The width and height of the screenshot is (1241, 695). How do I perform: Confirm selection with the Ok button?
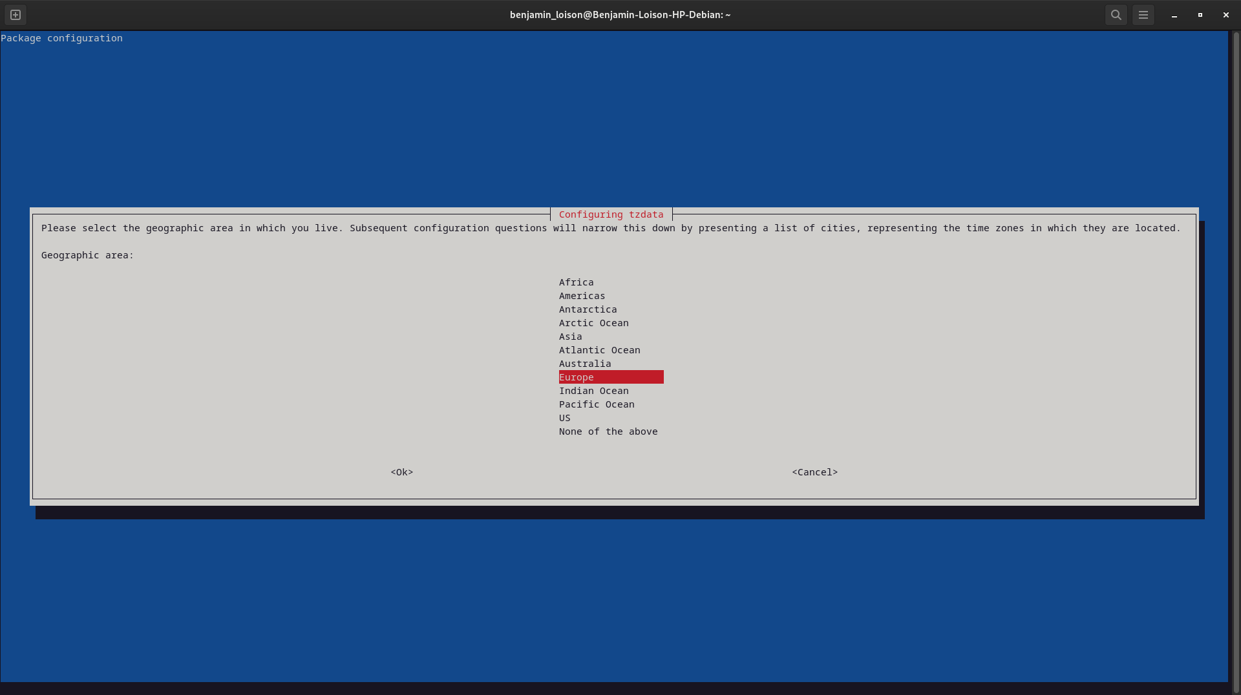[401, 472]
